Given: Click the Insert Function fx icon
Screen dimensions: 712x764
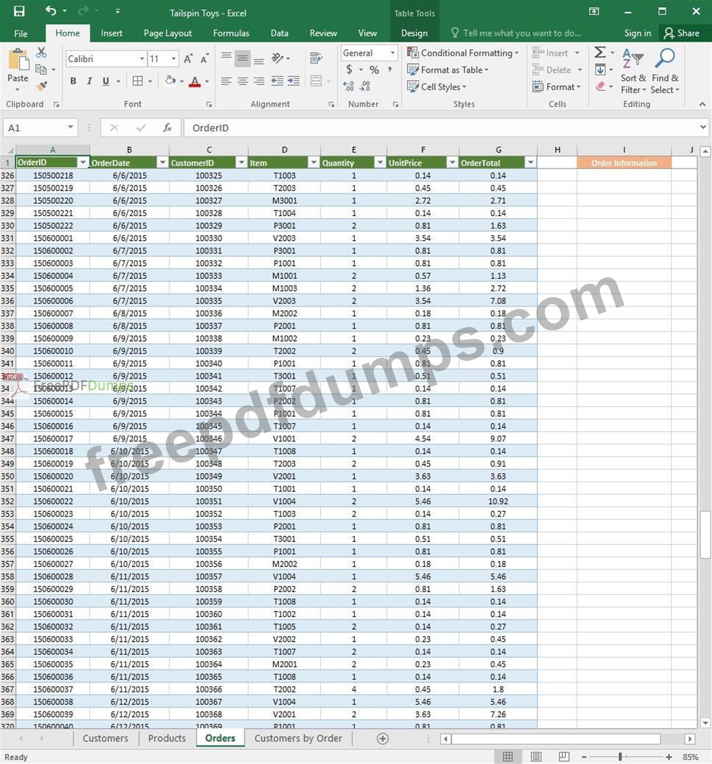Looking at the screenshot, I should coord(167,128).
